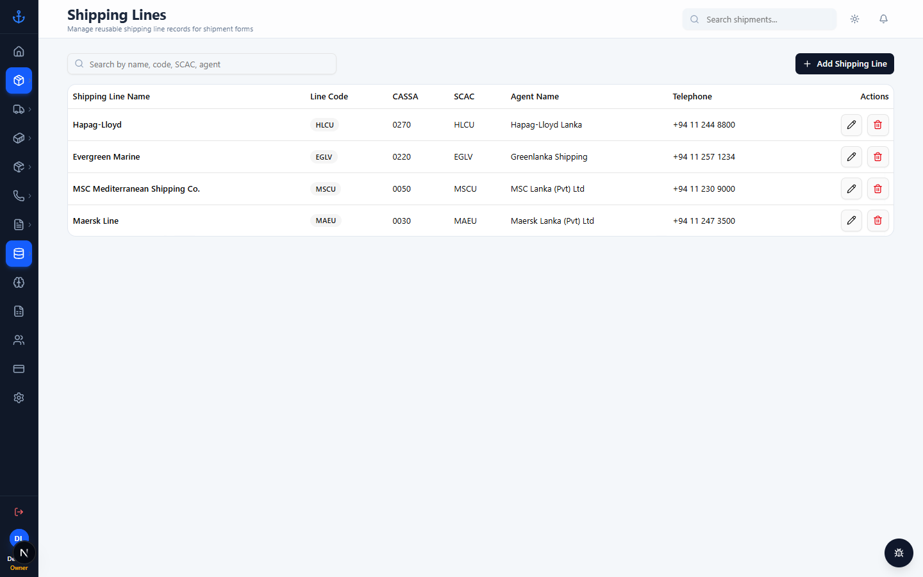Click CASSA value 0030
The image size is (923, 577).
coord(402,221)
